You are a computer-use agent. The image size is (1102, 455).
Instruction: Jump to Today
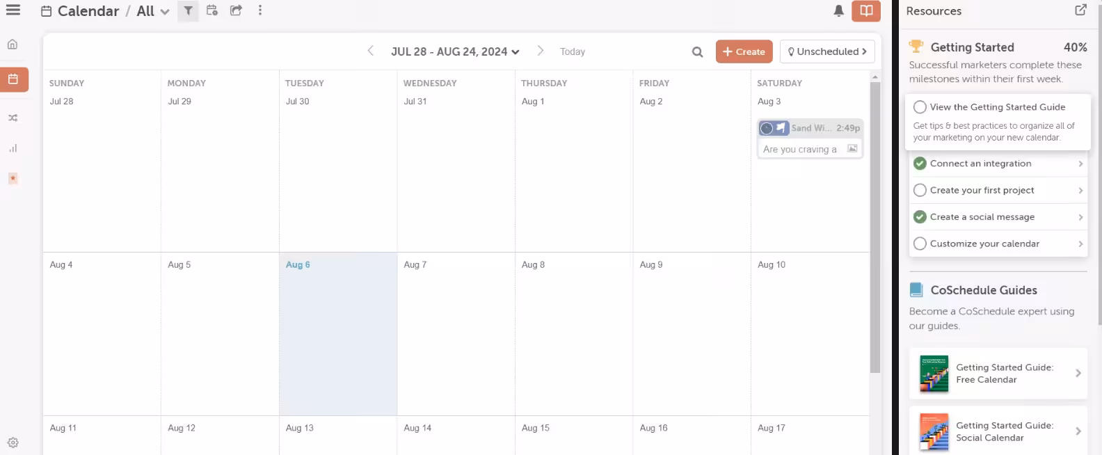coord(573,51)
